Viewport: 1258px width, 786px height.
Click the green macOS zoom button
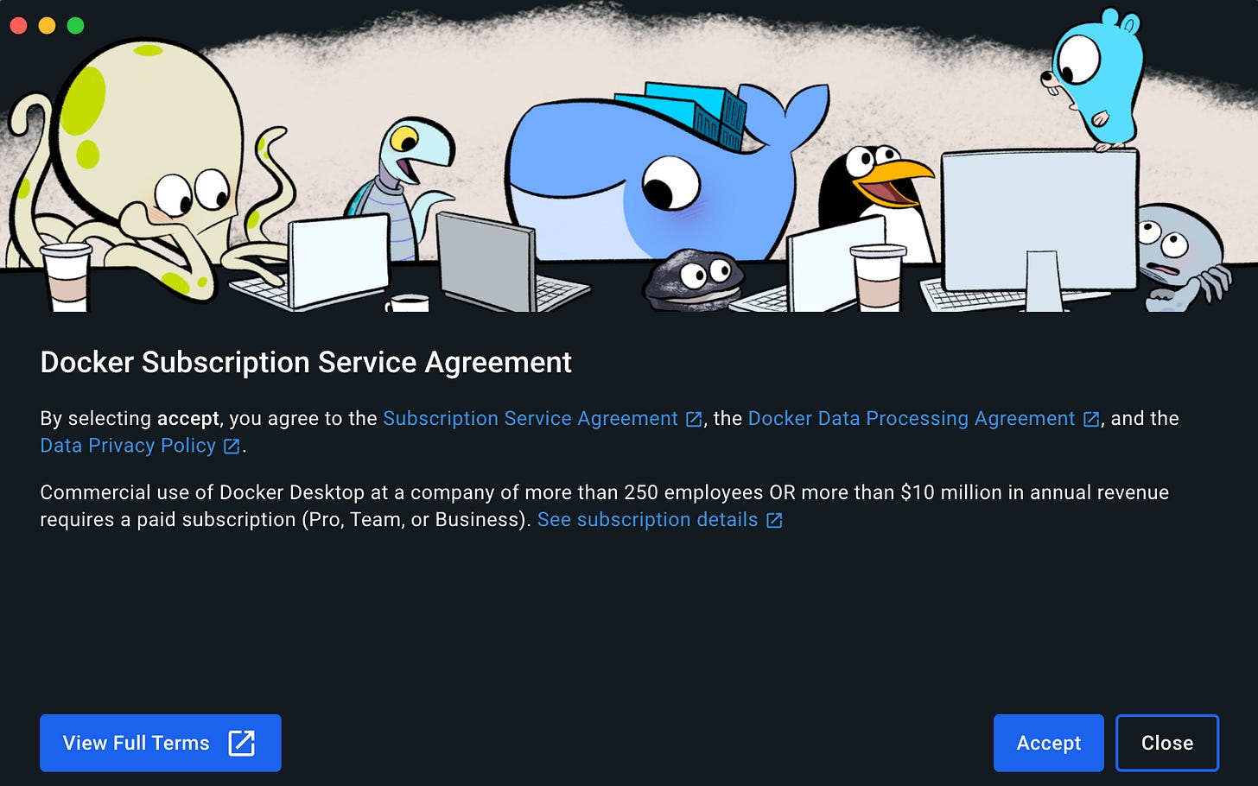(x=75, y=25)
